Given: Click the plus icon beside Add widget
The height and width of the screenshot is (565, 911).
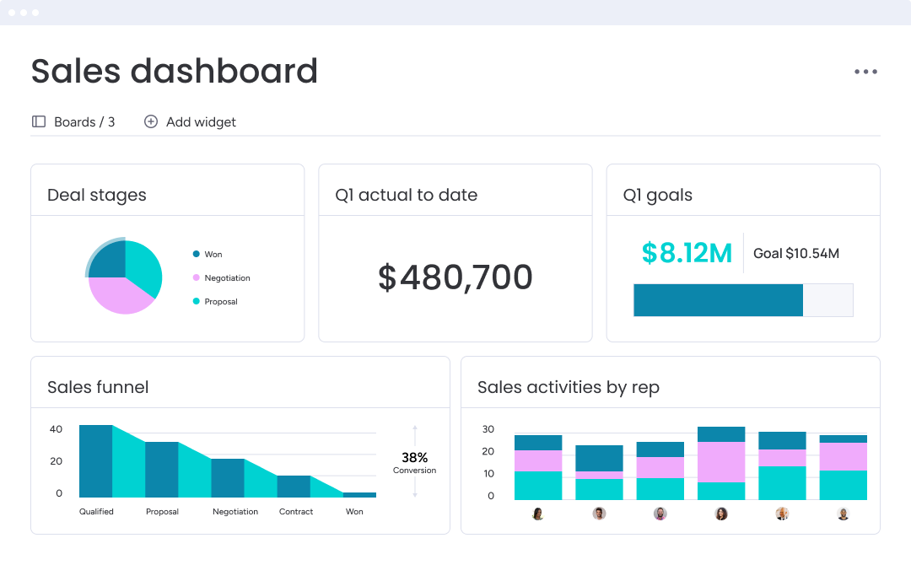Looking at the screenshot, I should point(151,121).
